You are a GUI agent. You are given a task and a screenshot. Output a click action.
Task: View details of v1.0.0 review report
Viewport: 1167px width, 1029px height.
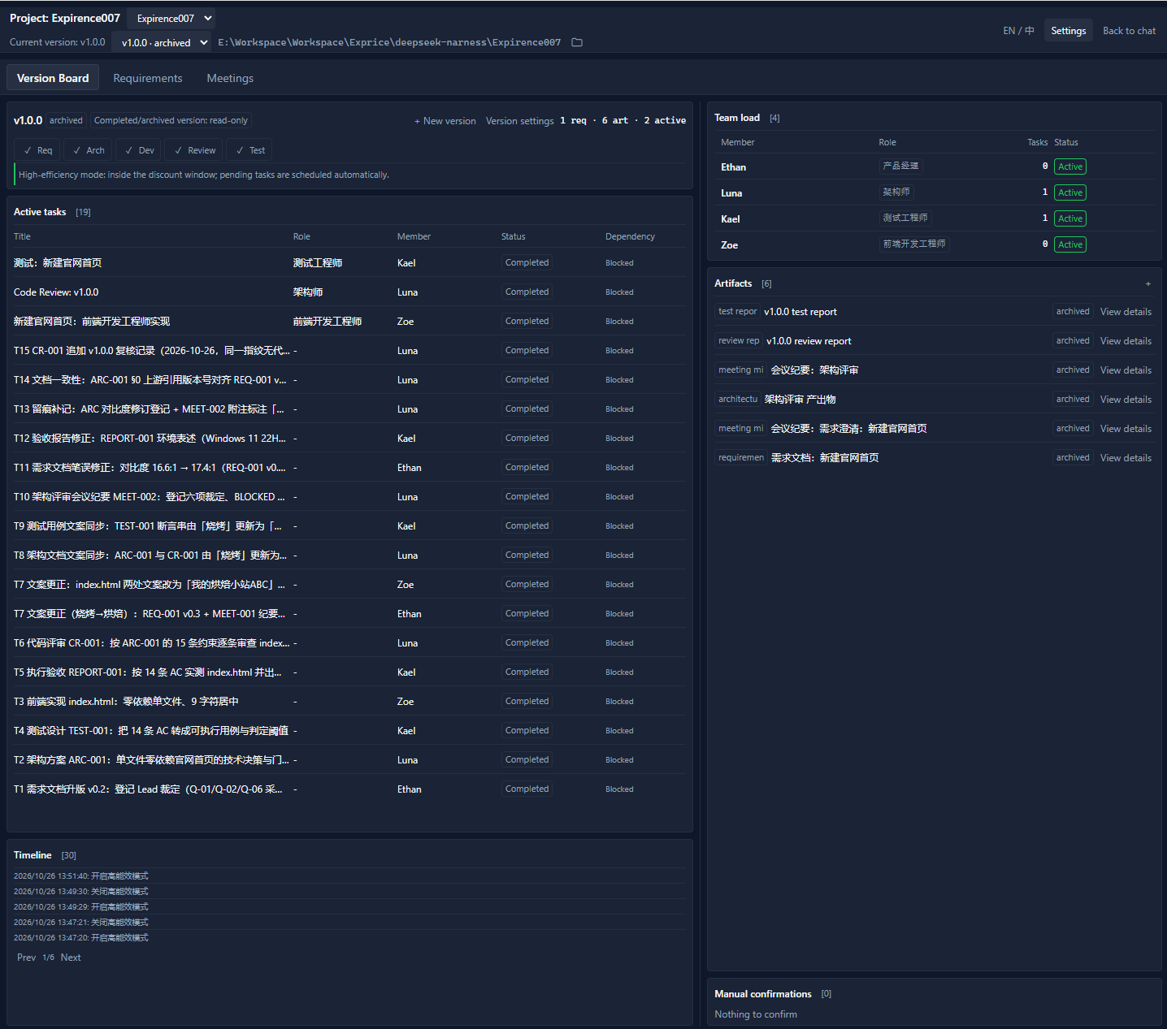[1126, 341]
